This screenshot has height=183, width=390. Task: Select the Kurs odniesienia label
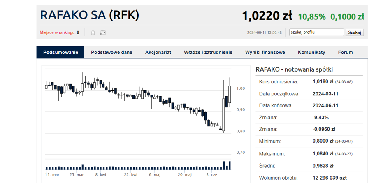pos(279,81)
